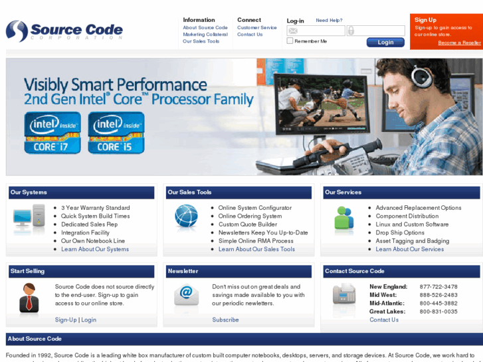Open the Need Help? link
This screenshot has width=483, height=362.
click(x=329, y=21)
